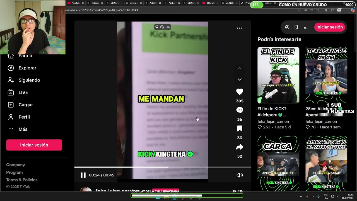Click the 'Podría interesarte' heading
Screen dimensions: 357x201
pos(279,39)
